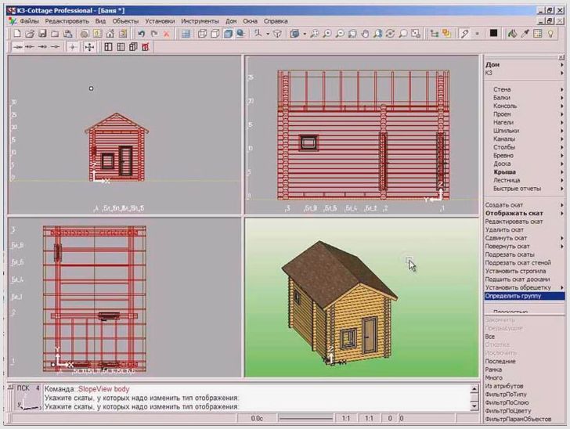Click the red X delete icon
This screenshot has width=570, height=429.
coord(167,34)
